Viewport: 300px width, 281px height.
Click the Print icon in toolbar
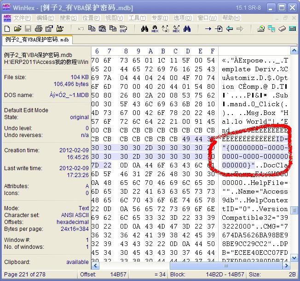tap(39, 29)
